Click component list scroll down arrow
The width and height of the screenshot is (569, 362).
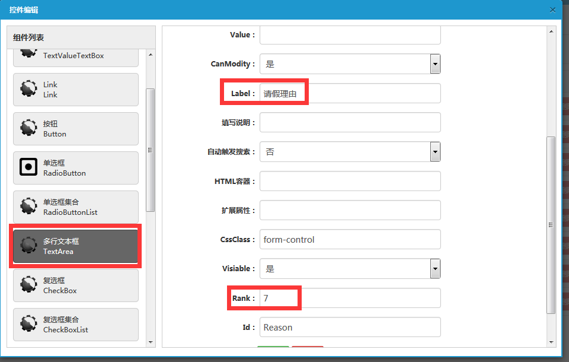[151, 342]
